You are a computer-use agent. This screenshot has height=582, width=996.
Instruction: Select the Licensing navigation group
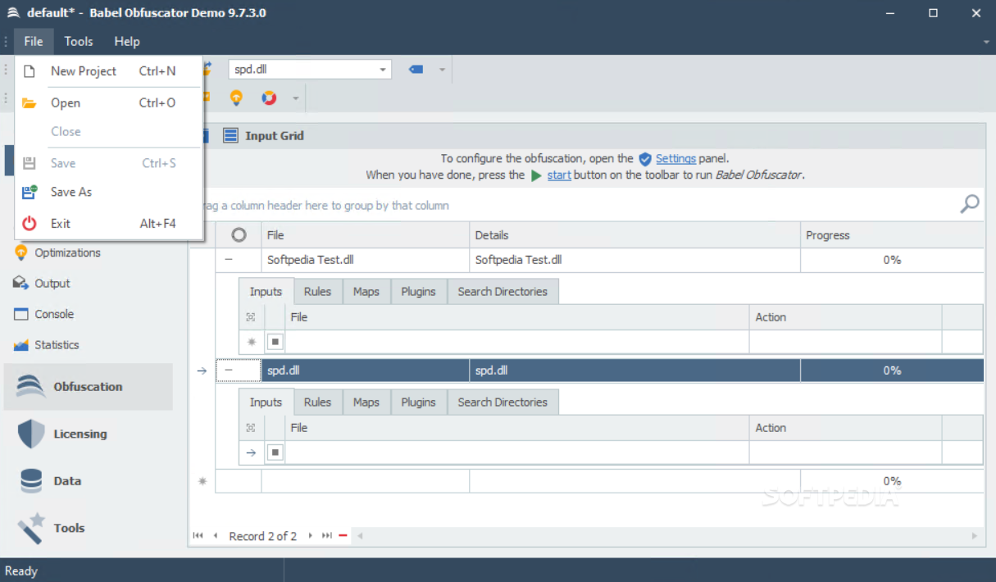[89, 434]
